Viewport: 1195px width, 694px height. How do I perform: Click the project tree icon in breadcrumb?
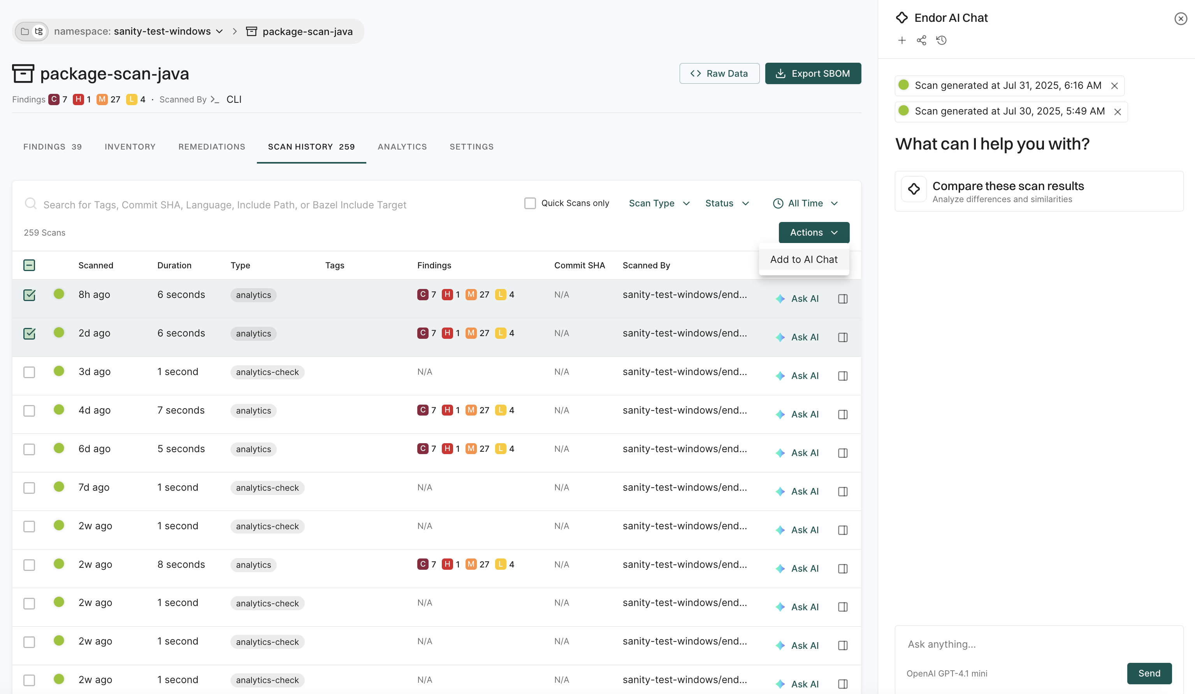(39, 31)
